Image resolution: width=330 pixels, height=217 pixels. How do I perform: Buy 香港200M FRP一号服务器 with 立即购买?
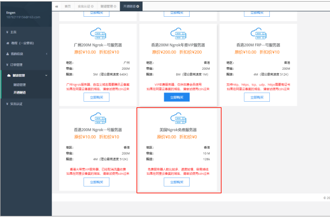(257, 97)
